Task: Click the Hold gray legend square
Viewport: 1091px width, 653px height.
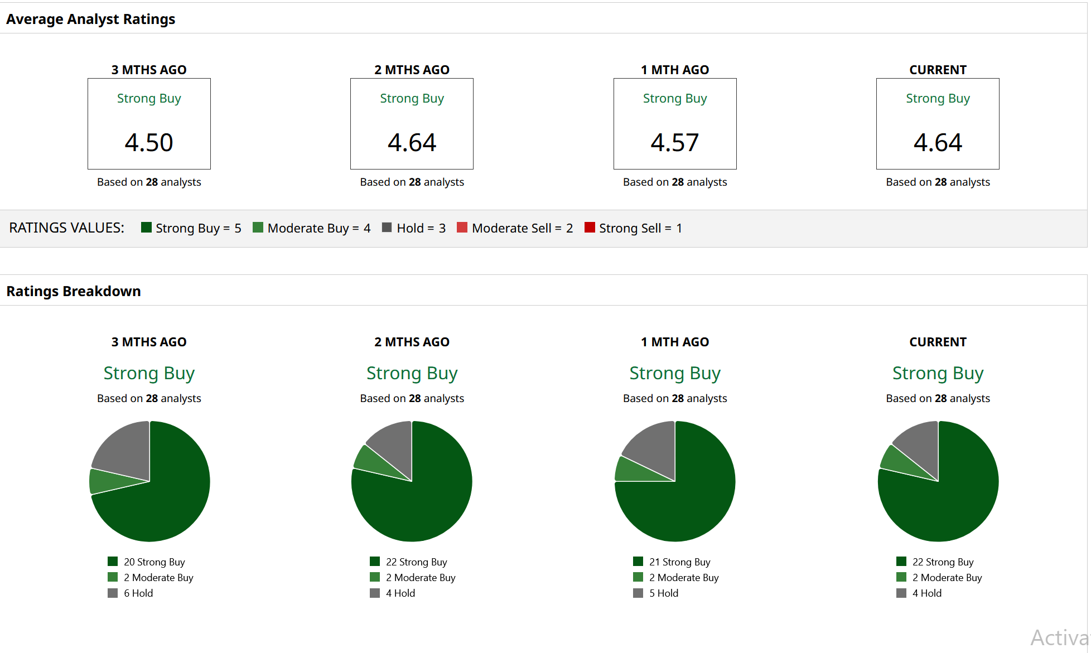Action: coord(387,227)
